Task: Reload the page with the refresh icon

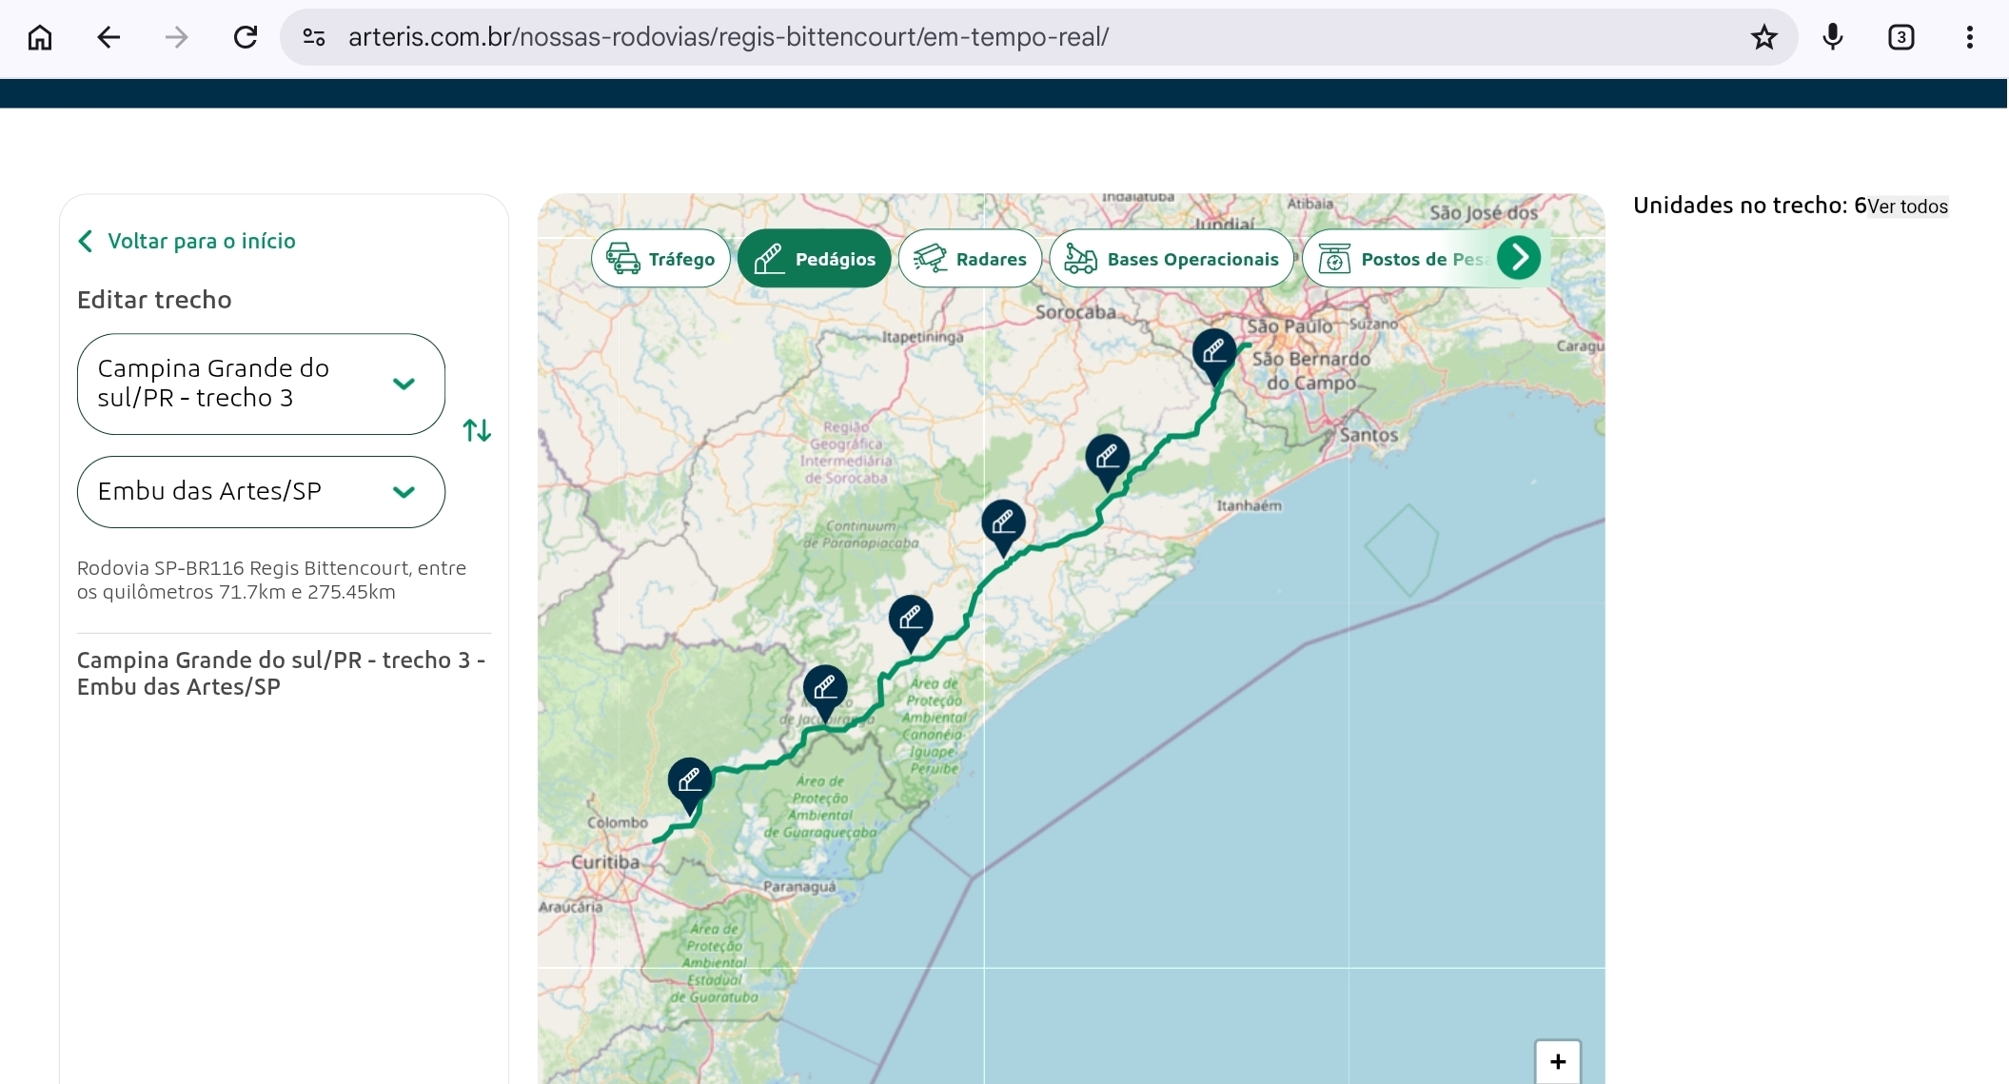Action: [x=246, y=37]
